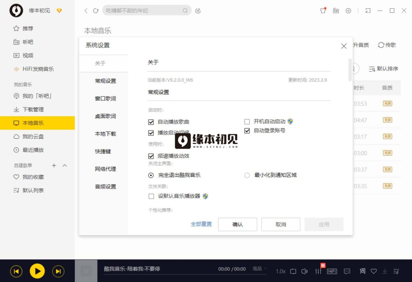Open HiFi发烧音乐 in the sidebar
Screen dimensions: 412x282
pos(34,69)
